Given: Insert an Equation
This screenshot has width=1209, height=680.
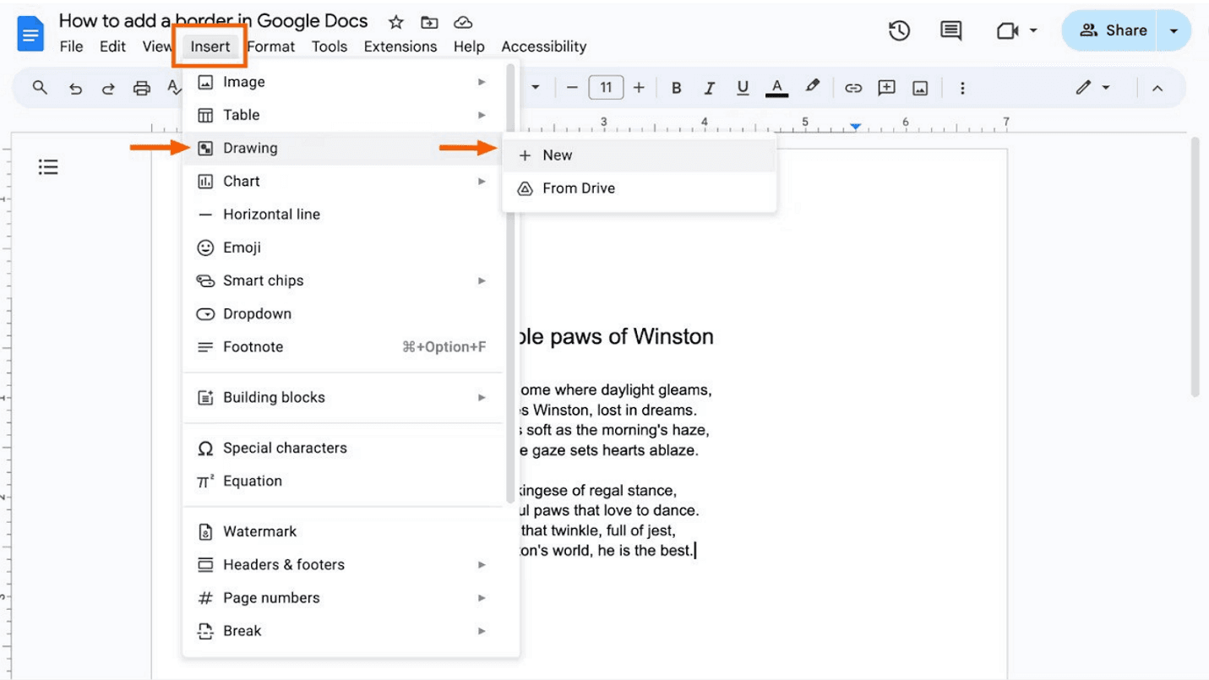Looking at the screenshot, I should 343,481.
